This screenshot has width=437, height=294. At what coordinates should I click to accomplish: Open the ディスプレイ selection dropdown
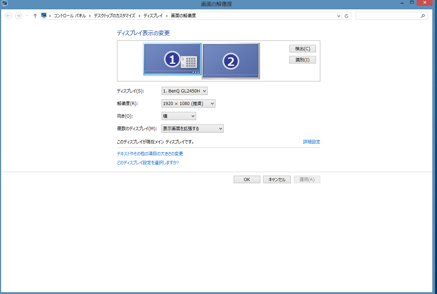(185, 91)
